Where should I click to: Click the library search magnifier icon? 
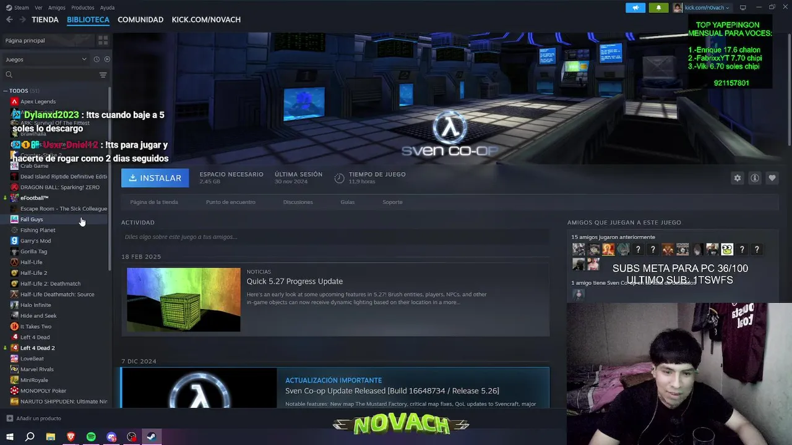click(x=9, y=75)
